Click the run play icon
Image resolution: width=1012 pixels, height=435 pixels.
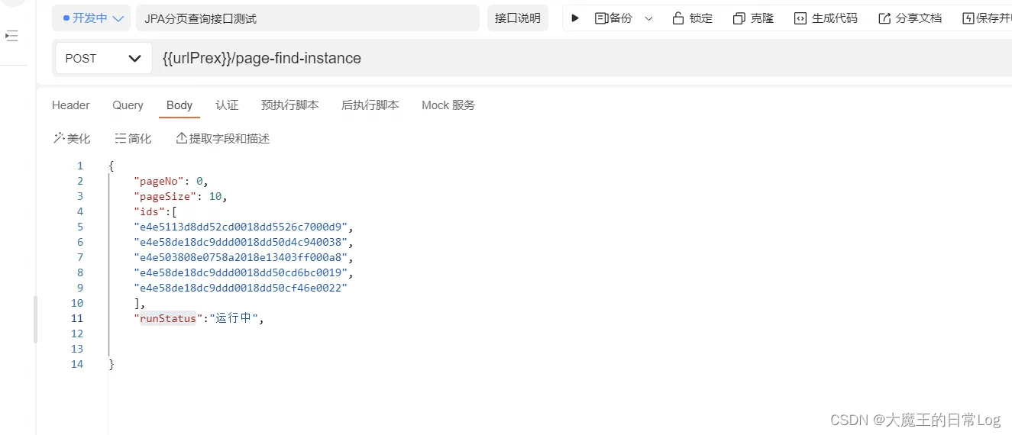pos(575,18)
